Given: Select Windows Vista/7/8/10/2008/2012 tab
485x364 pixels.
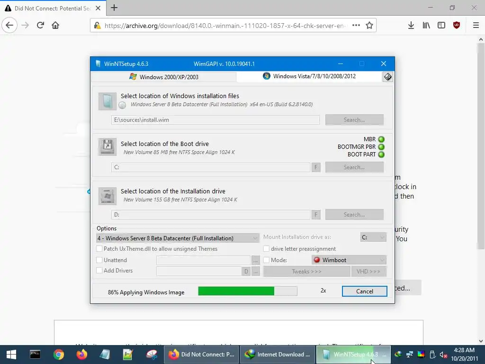Looking at the screenshot, I should tap(309, 76).
